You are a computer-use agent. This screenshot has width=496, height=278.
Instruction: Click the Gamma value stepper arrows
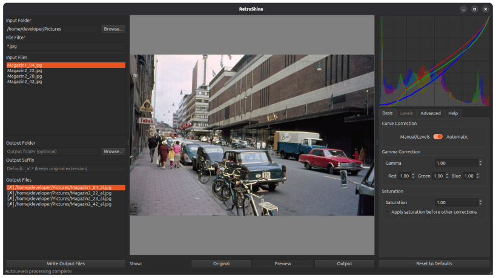pos(480,163)
